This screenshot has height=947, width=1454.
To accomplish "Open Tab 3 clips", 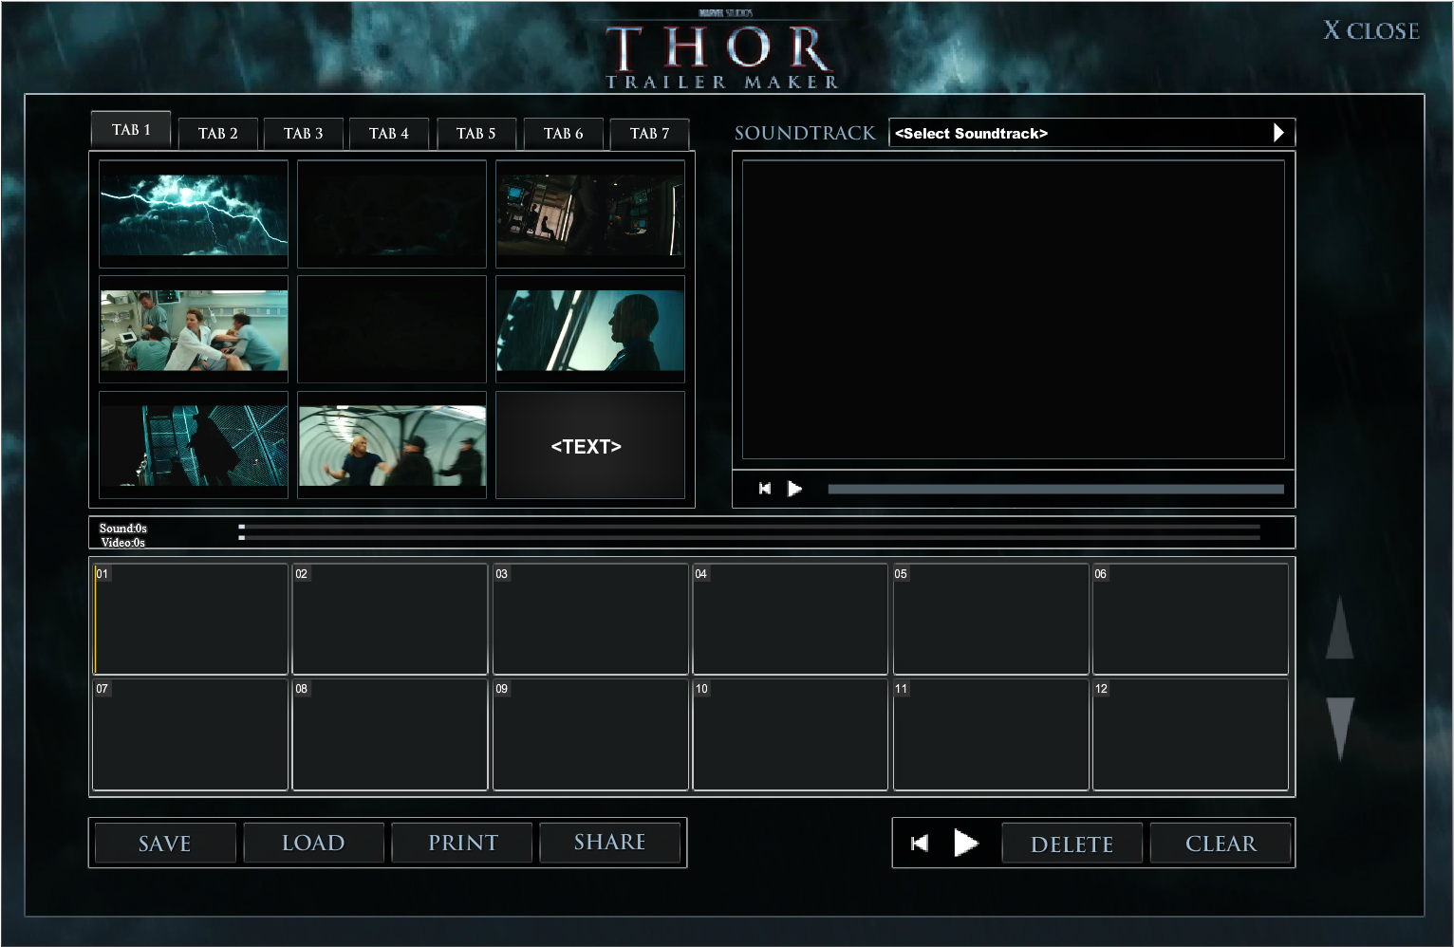I will pos(304,134).
